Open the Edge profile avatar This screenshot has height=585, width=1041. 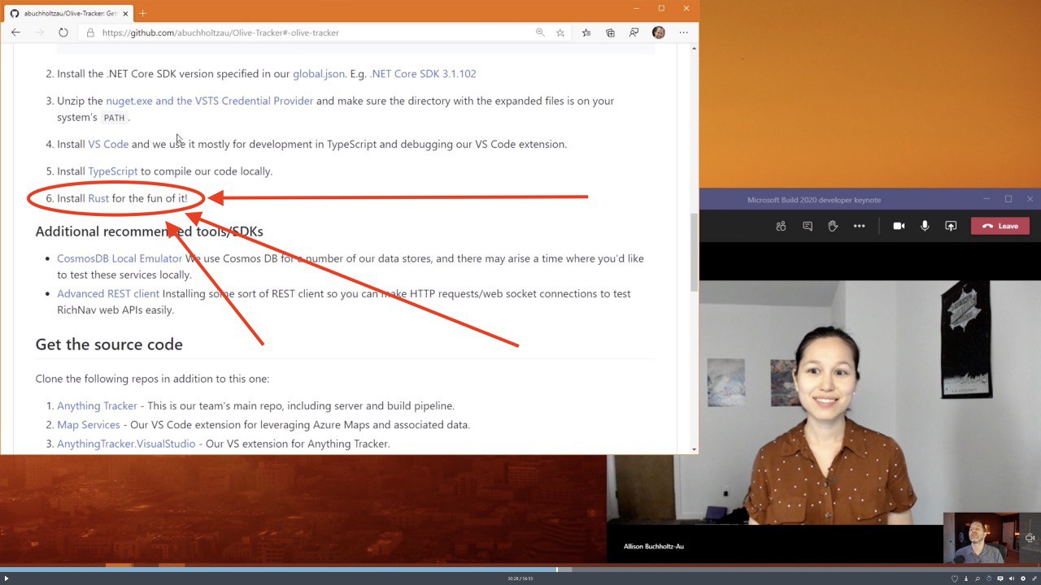pos(659,32)
